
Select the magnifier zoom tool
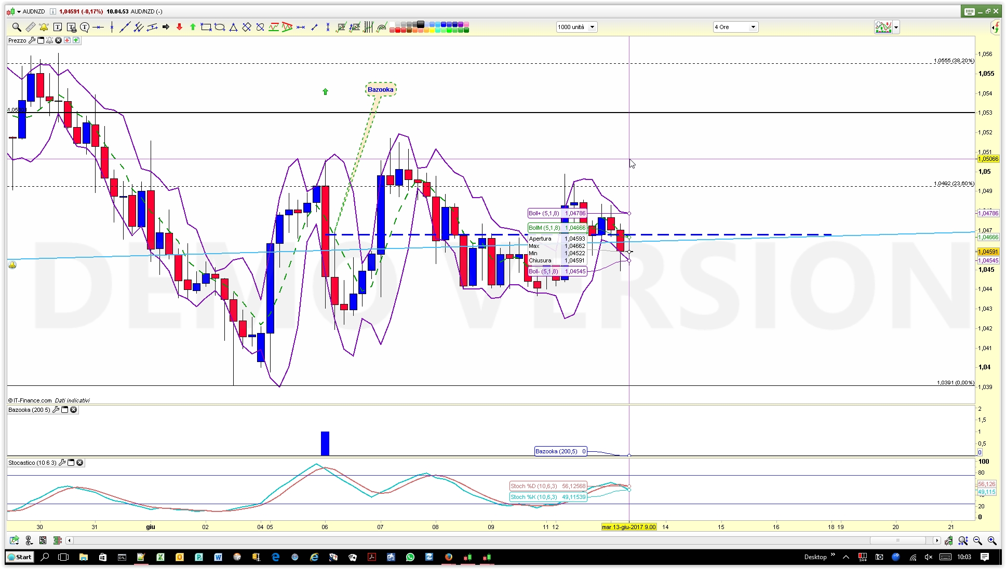[17, 27]
